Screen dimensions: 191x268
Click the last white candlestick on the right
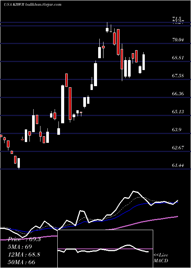[x=144, y=62]
